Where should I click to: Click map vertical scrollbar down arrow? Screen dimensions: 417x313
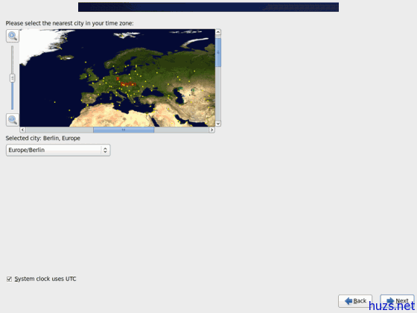coord(217,124)
